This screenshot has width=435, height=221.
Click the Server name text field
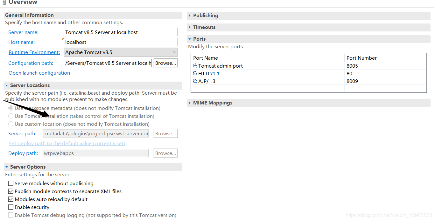tap(121, 32)
